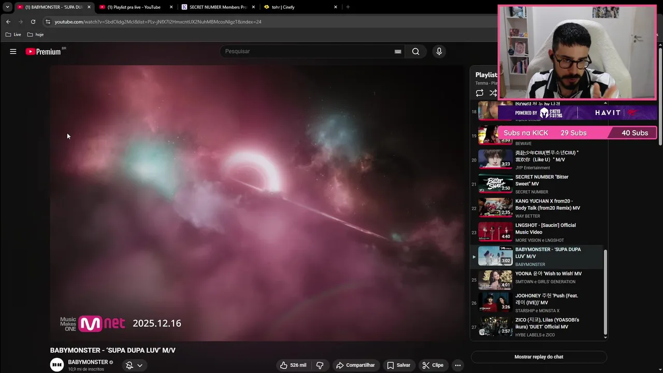
Task: Play JOOHONEY Push (Feat. IVE) thumbnail
Action: tap(495, 303)
